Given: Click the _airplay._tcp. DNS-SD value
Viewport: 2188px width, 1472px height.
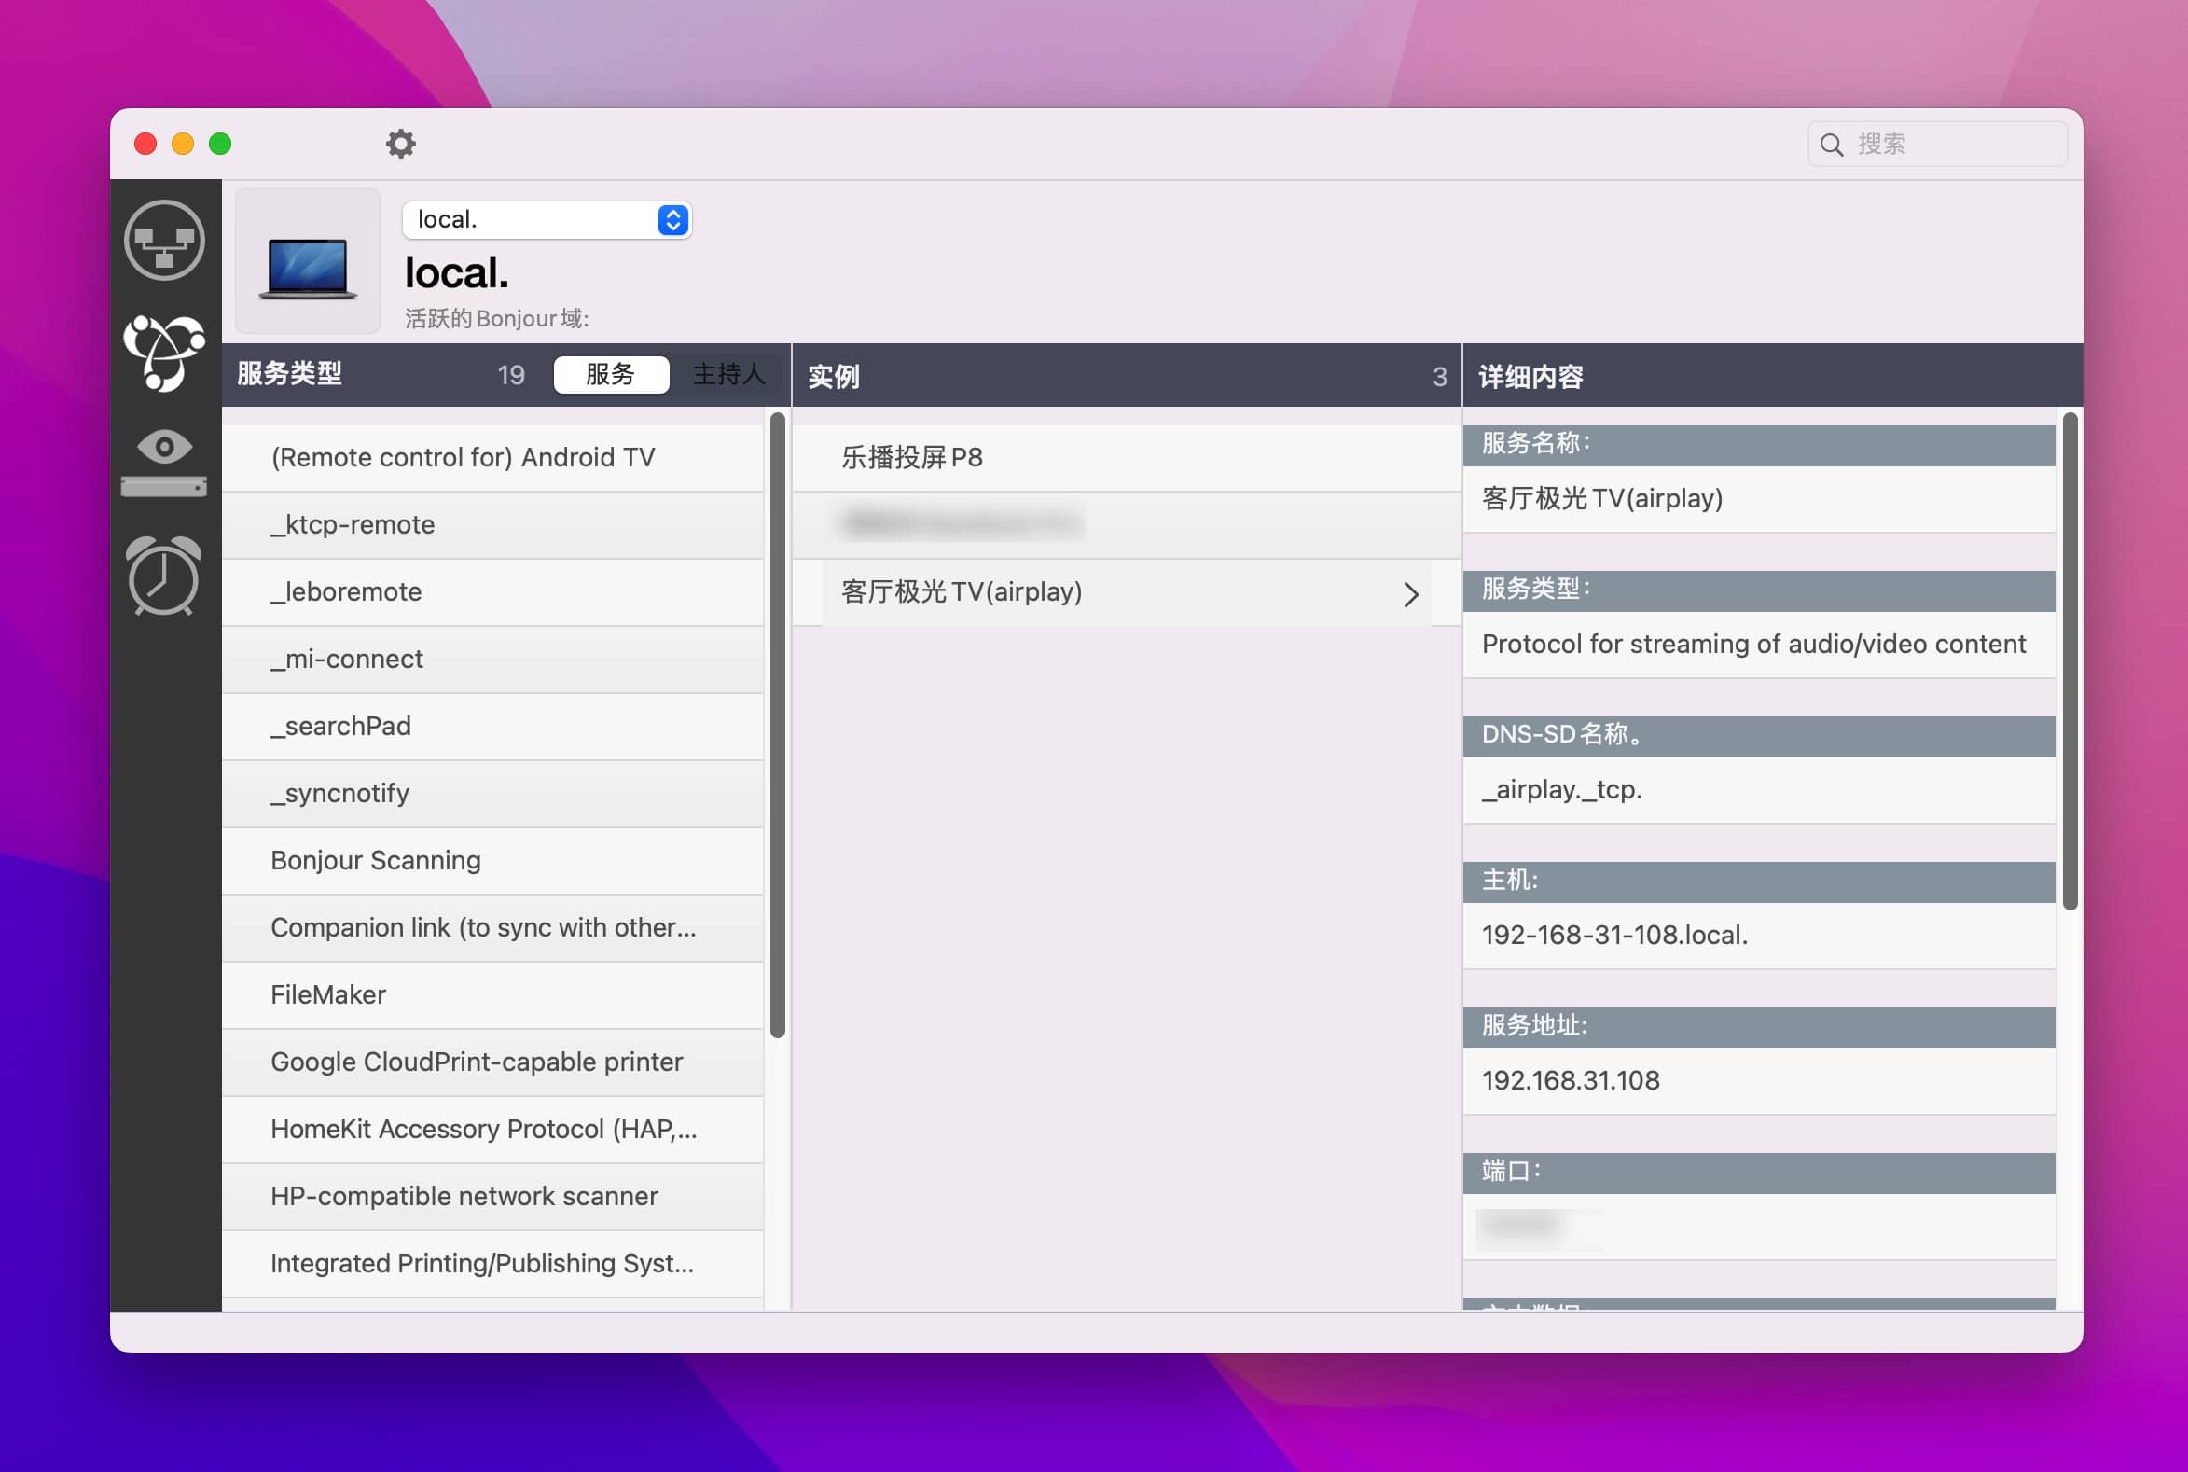Looking at the screenshot, I should (1562, 789).
